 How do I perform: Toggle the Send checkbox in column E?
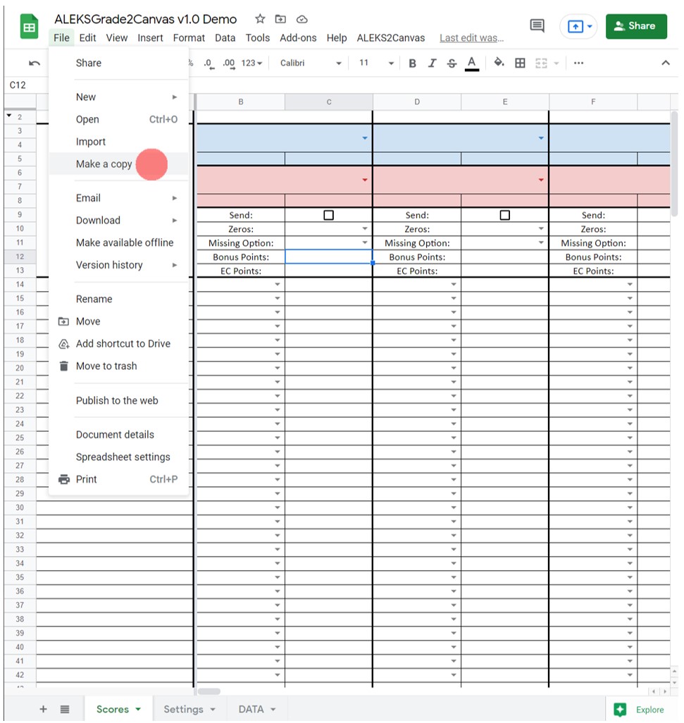(x=504, y=215)
